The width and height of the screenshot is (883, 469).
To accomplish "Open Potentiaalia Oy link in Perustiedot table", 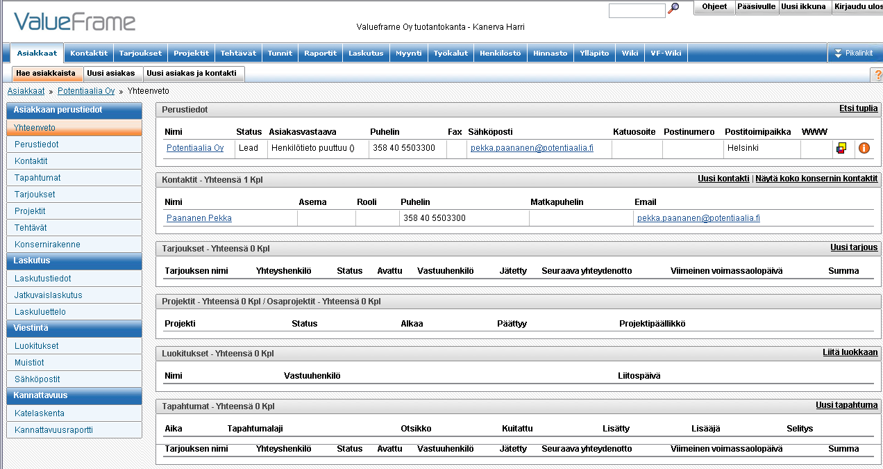I will pos(195,148).
